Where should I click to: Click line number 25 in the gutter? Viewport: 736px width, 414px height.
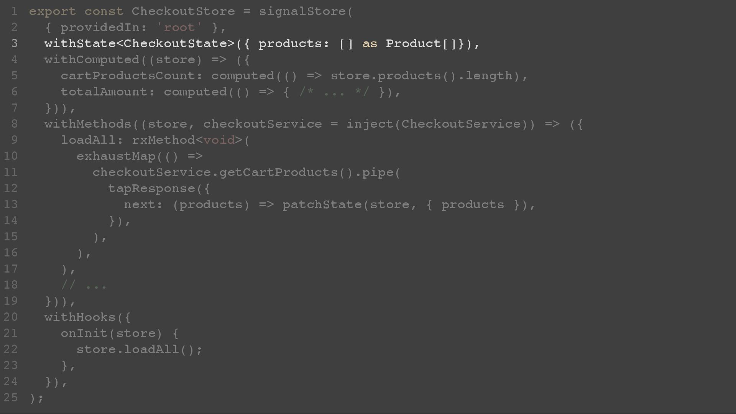click(11, 398)
